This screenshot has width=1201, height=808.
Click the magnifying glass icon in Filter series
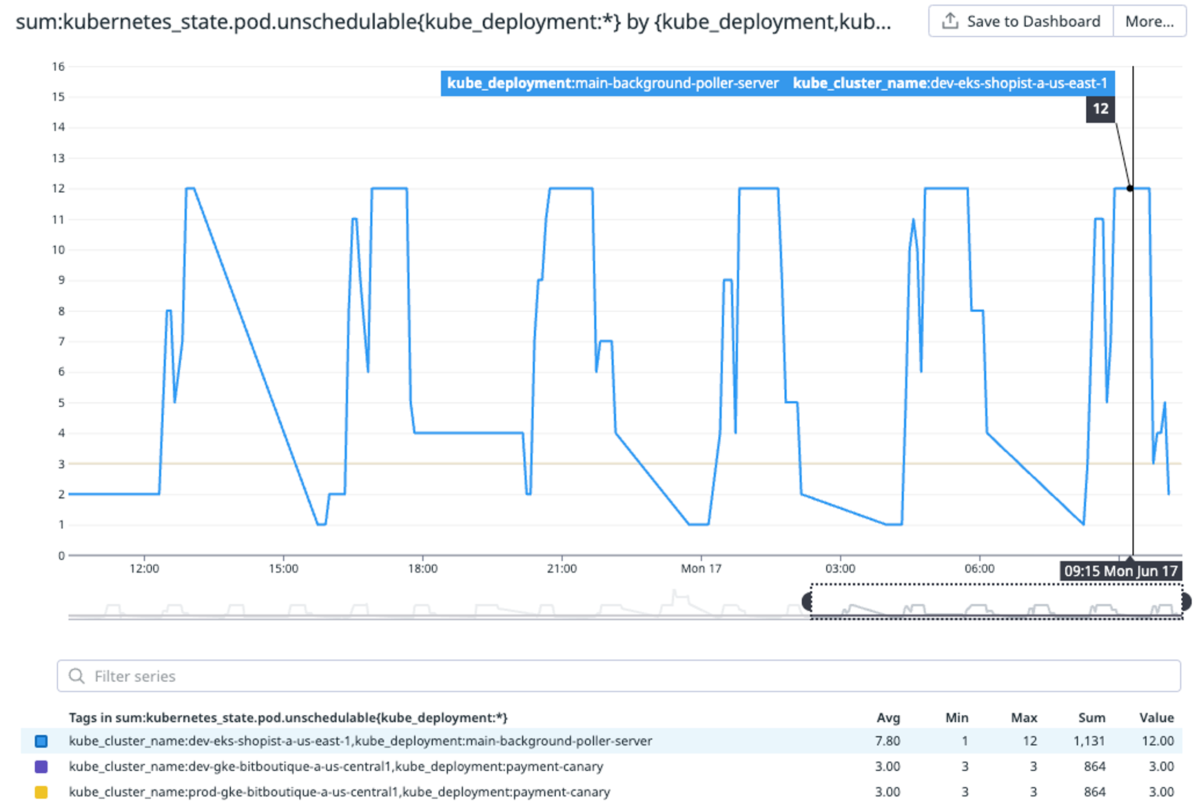pyautogui.click(x=77, y=675)
